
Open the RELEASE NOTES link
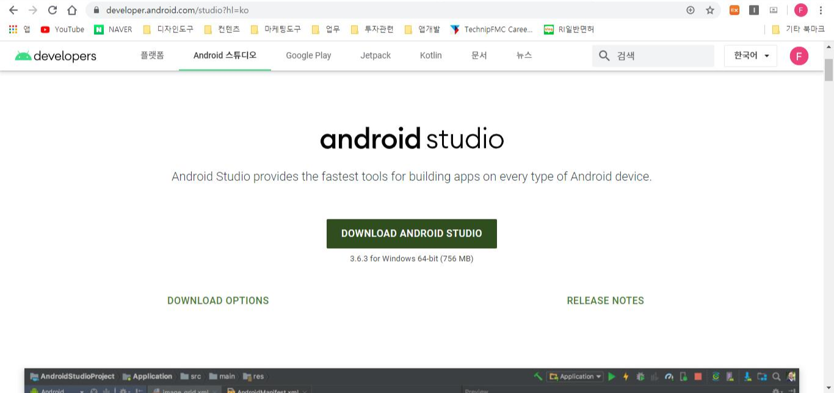click(605, 300)
